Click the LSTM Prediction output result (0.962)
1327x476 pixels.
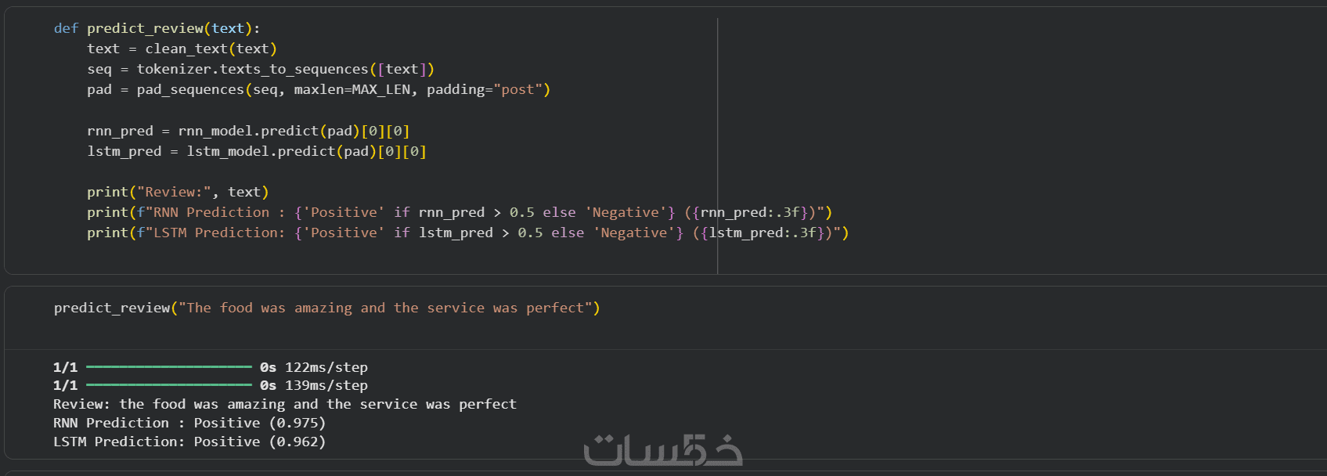297,442
